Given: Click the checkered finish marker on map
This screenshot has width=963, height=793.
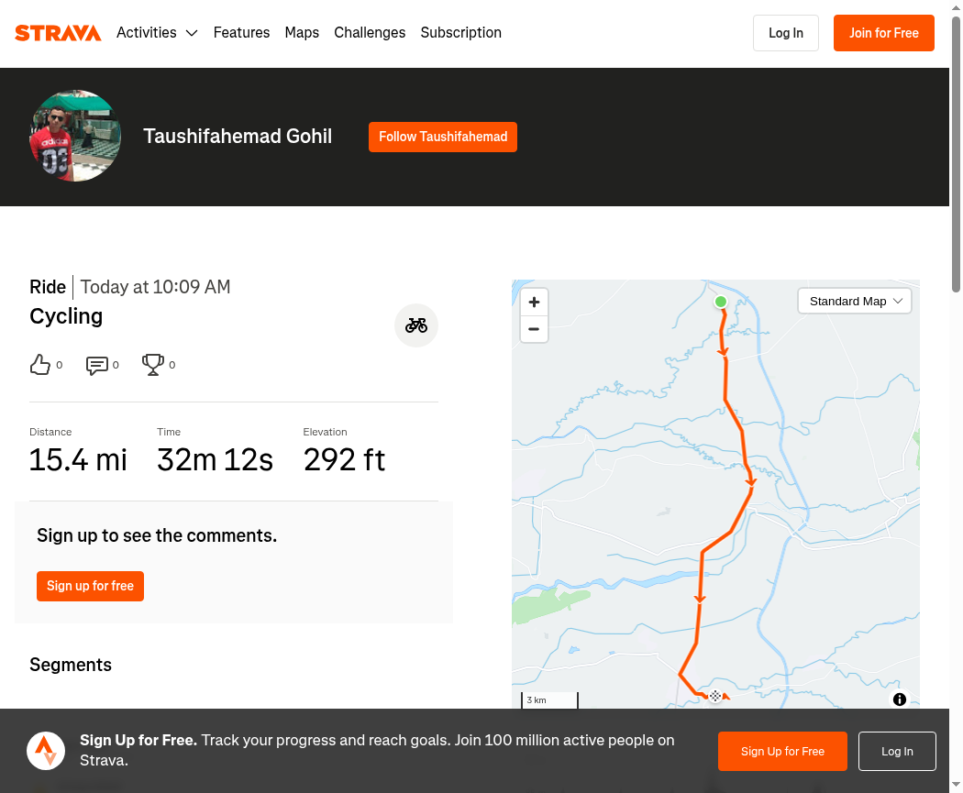Looking at the screenshot, I should [x=715, y=696].
